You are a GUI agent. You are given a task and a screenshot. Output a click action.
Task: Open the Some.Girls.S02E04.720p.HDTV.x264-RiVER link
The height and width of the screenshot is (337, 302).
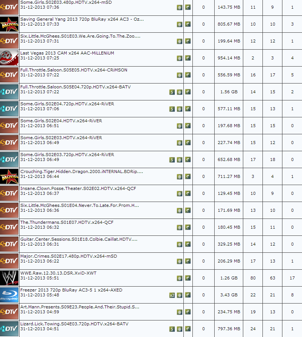(67, 104)
